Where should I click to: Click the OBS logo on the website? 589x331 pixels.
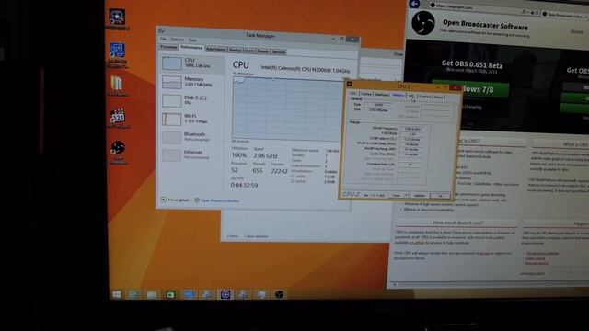(423, 23)
